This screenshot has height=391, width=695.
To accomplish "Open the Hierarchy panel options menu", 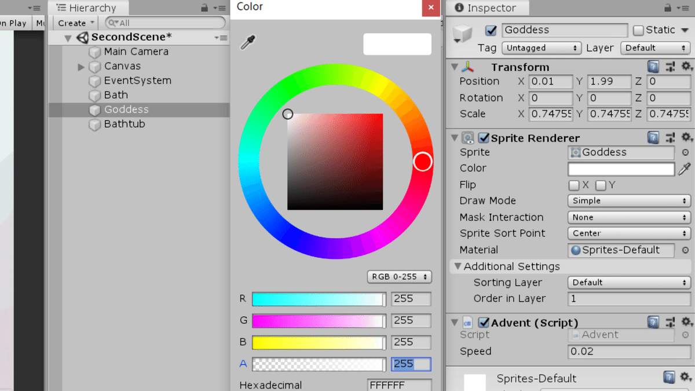I will tap(220, 8).
